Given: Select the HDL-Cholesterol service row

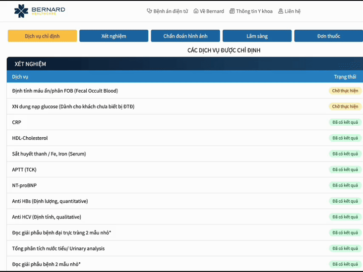Looking at the screenshot, I should [x=30, y=138].
